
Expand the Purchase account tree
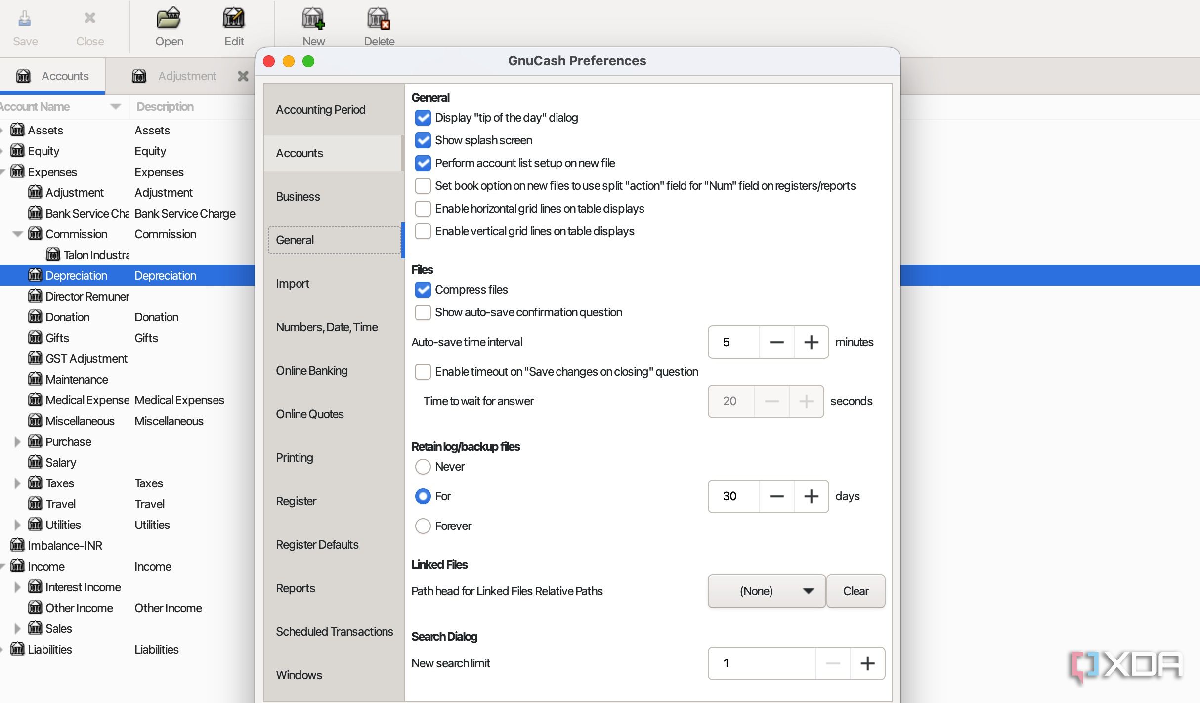[x=18, y=442]
